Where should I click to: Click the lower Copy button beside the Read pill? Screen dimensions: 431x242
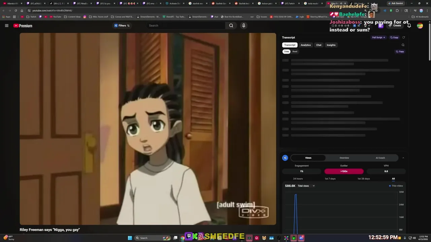[x=400, y=51]
